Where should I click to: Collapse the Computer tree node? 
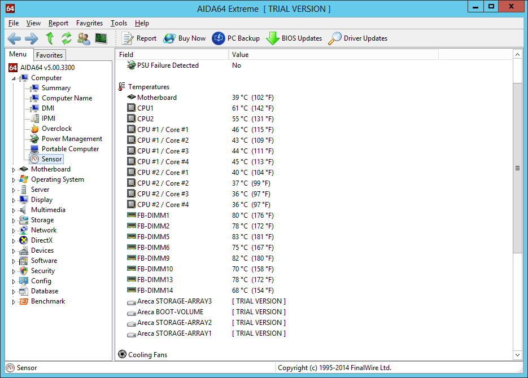click(14, 78)
